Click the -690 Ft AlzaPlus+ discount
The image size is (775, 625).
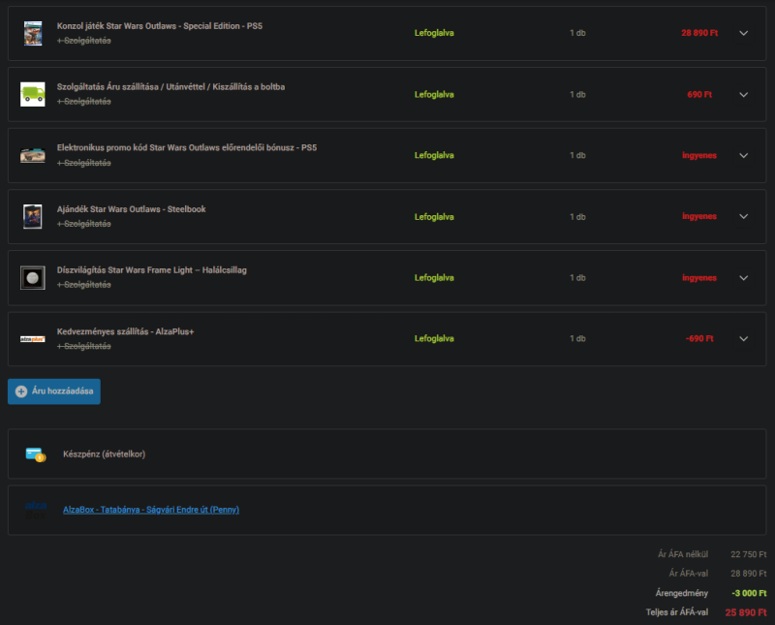click(699, 339)
